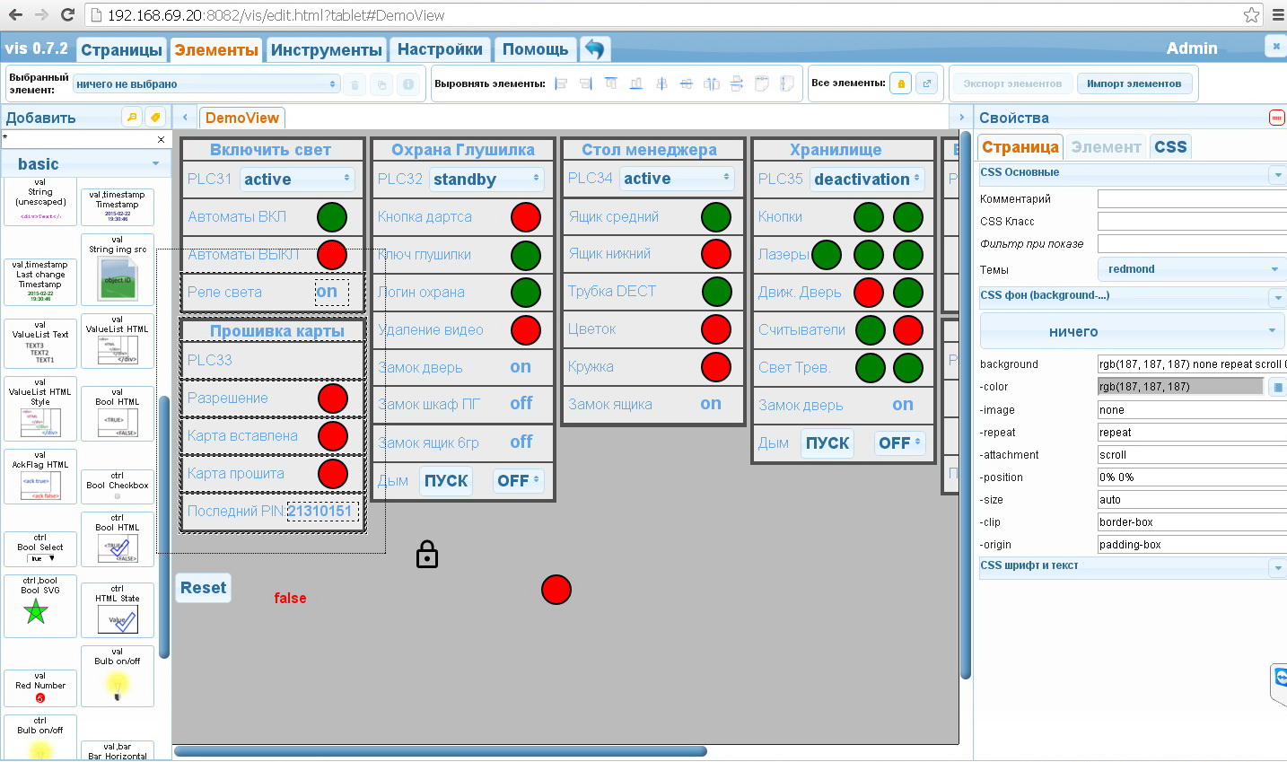The image size is (1287, 762).
Task: Click the lock all elements icon
Action: click(901, 83)
